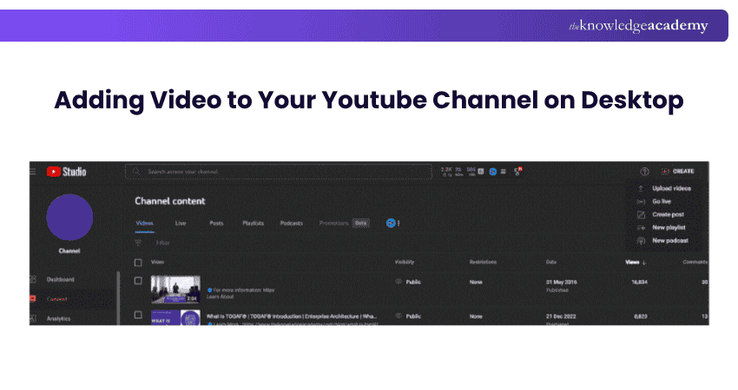Open the TOGAF video thumbnail

tap(175, 318)
